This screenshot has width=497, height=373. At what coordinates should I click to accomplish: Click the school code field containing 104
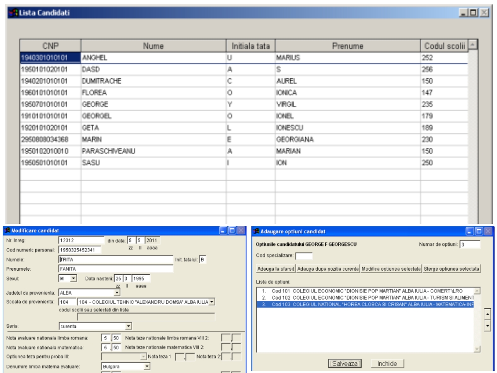pos(68,302)
